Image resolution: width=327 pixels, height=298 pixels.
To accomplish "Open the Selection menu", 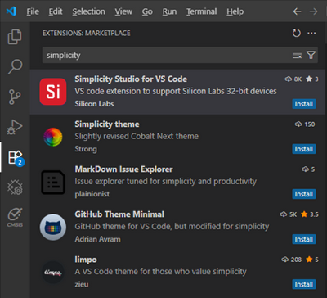I will click(88, 11).
